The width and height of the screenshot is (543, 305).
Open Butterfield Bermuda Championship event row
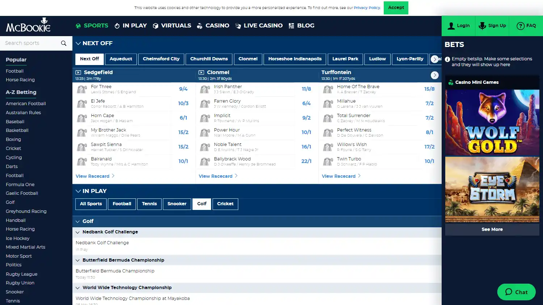pyautogui.click(x=257, y=274)
